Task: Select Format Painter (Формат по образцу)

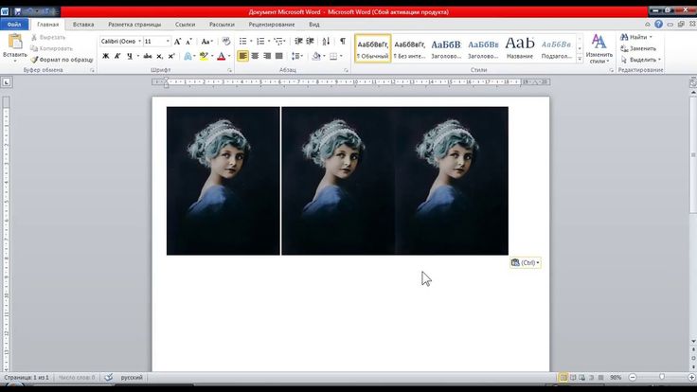Action: point(63,59)
